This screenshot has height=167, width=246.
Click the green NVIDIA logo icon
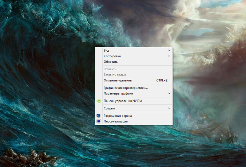click(x=98, y=101)
